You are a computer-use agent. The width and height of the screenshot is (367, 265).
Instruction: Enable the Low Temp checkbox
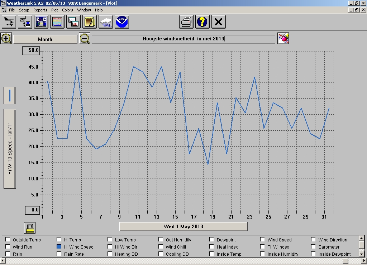110,240
